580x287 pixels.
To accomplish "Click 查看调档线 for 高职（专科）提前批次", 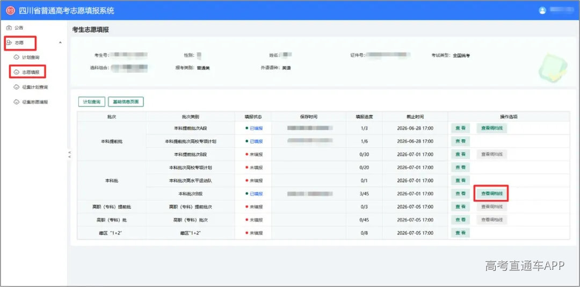I will 491,206.
